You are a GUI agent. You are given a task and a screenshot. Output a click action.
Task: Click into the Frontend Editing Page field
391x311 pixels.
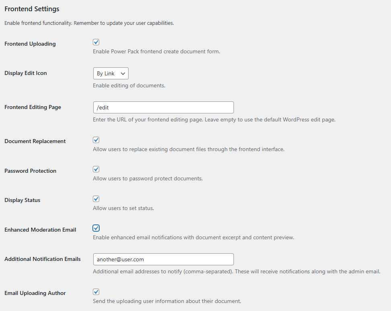click(163, 107)
